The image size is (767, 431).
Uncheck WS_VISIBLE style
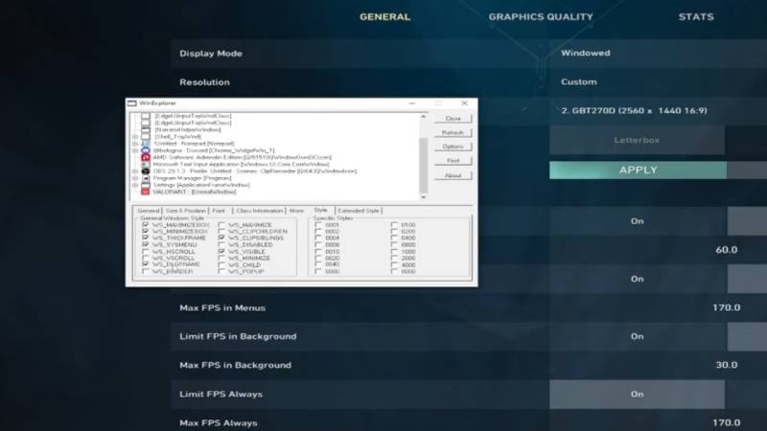pos(221,251)
